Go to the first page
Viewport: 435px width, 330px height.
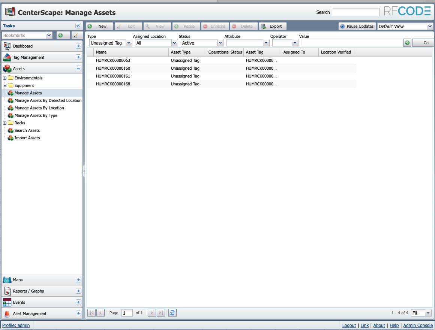coord(91,313)
